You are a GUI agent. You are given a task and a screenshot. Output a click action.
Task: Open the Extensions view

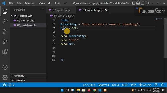[5, 51]
